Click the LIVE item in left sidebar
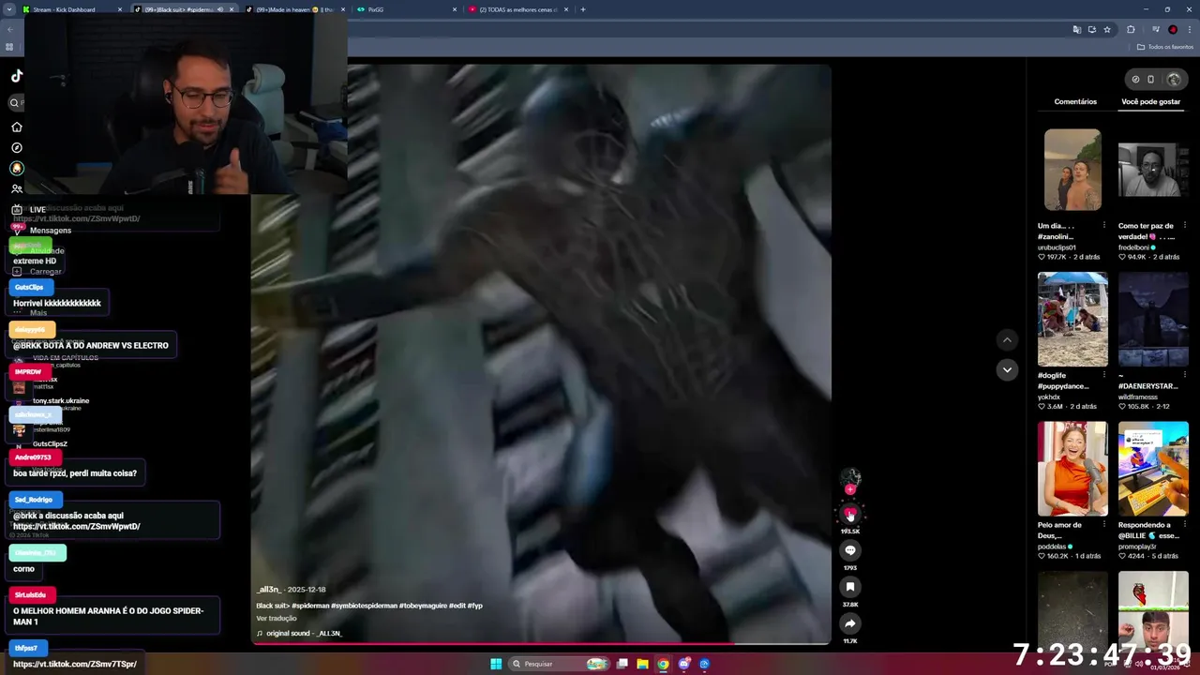This screenshot has height=675, width=1200. [x=37, y=210]
